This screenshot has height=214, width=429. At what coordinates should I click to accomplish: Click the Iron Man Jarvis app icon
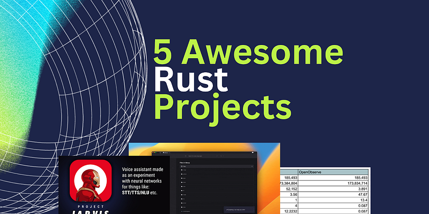coord(91,180)
